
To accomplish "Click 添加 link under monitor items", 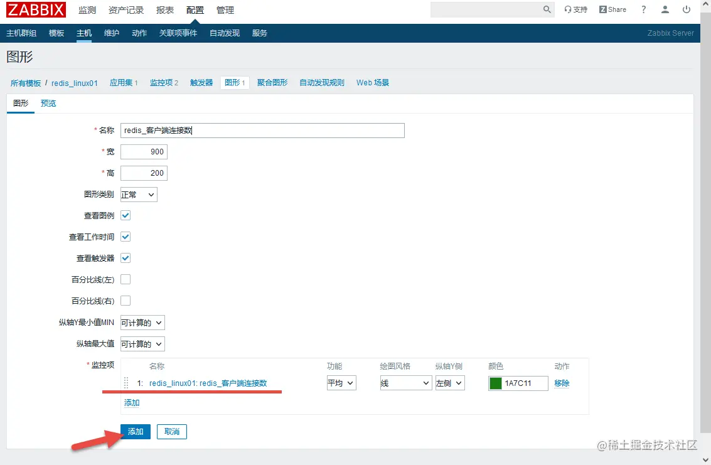I will (x=132, y=403).
